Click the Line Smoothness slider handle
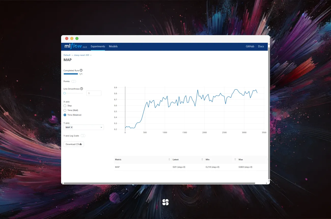Viewport: 331px width, 219px height. 65,93
